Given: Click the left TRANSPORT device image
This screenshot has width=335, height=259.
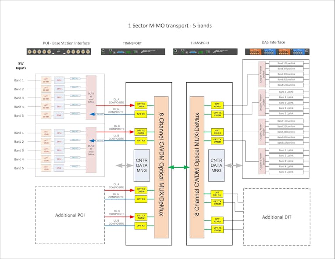Looking at the screenshot, I should 133,51.
